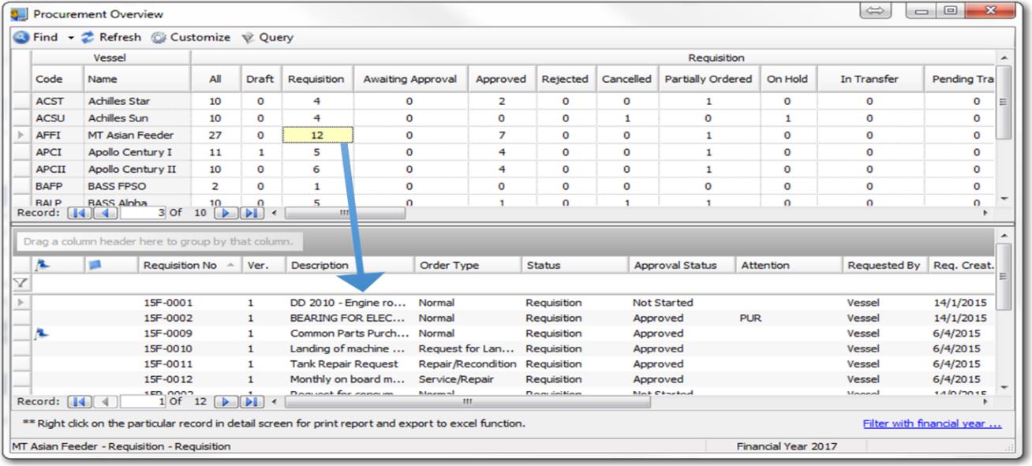Click the filter funnel icon in detail grid
This screenshot has width=1032, height=466.
point(21,282)
